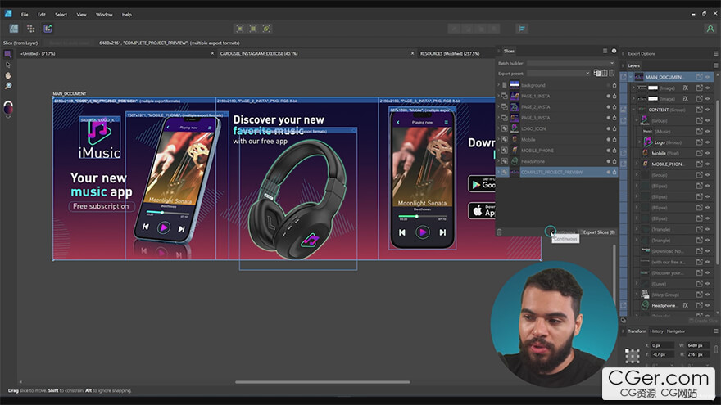
Task: Click the blue alignment toolbar icon
Action: point(522,29)
